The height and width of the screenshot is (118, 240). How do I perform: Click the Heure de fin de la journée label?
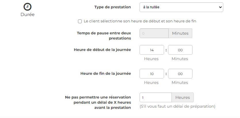[x=106, y=74]
